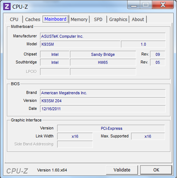Select the BIOS Date field 12/16/2011
The height and width of the screenshot is (178, 177).
tap(103, 109)
